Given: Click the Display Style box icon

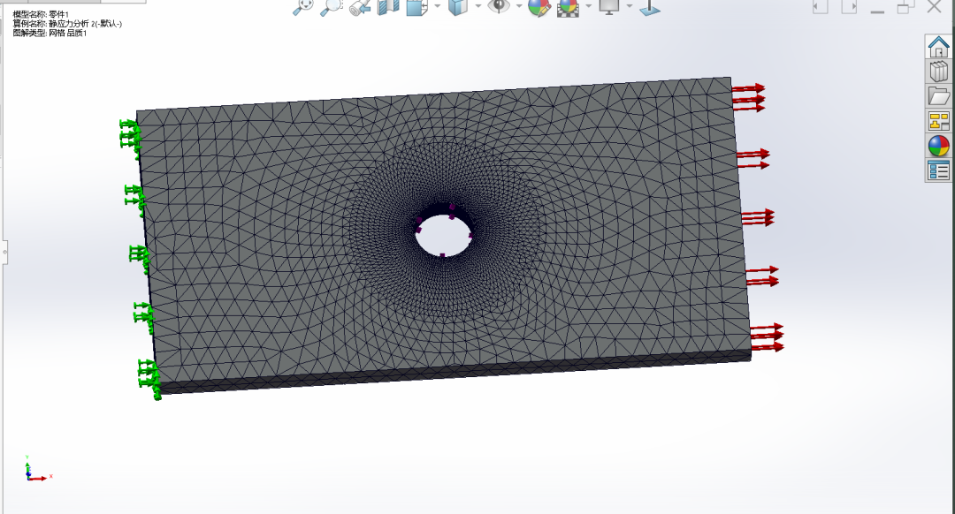Looking at the screenshot, I should pyautogui.click(x=457, y=7).
